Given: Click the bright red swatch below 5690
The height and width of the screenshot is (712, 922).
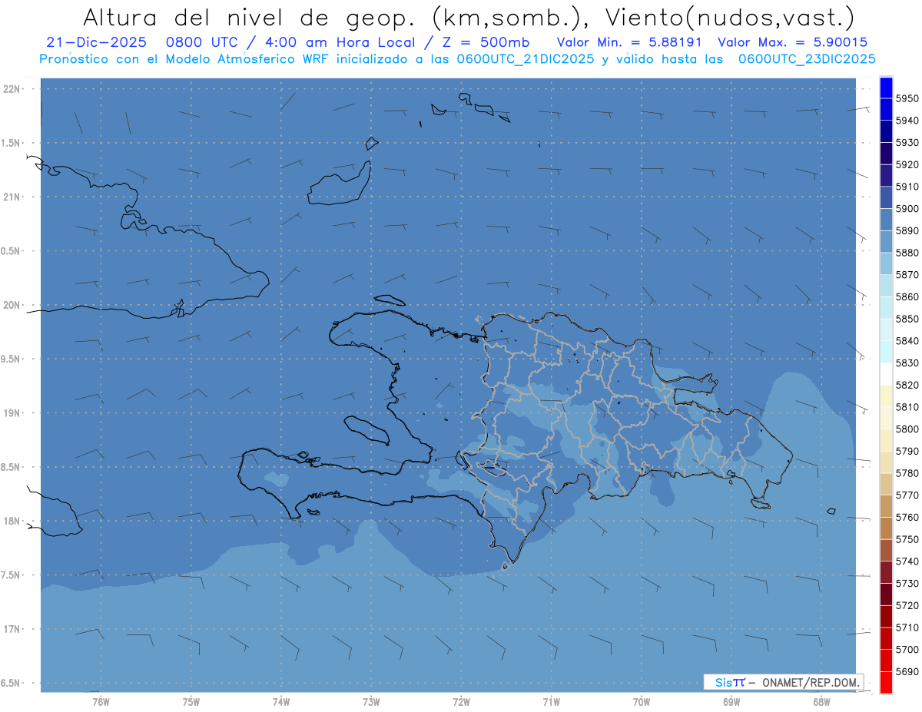Looking at the screenshot, I should (885, 682).
